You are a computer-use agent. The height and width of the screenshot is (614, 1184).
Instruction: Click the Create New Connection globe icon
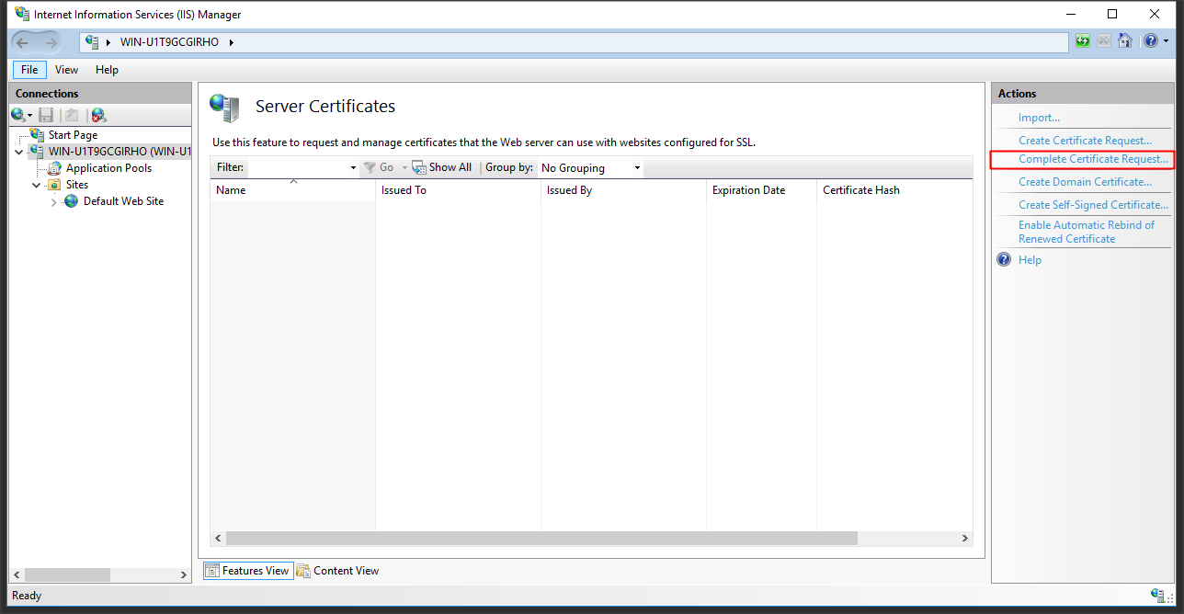point(18,115)
